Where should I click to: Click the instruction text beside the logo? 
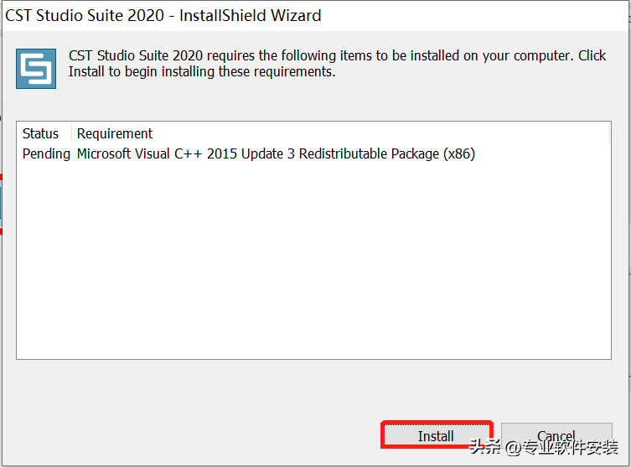pos(337,64)
